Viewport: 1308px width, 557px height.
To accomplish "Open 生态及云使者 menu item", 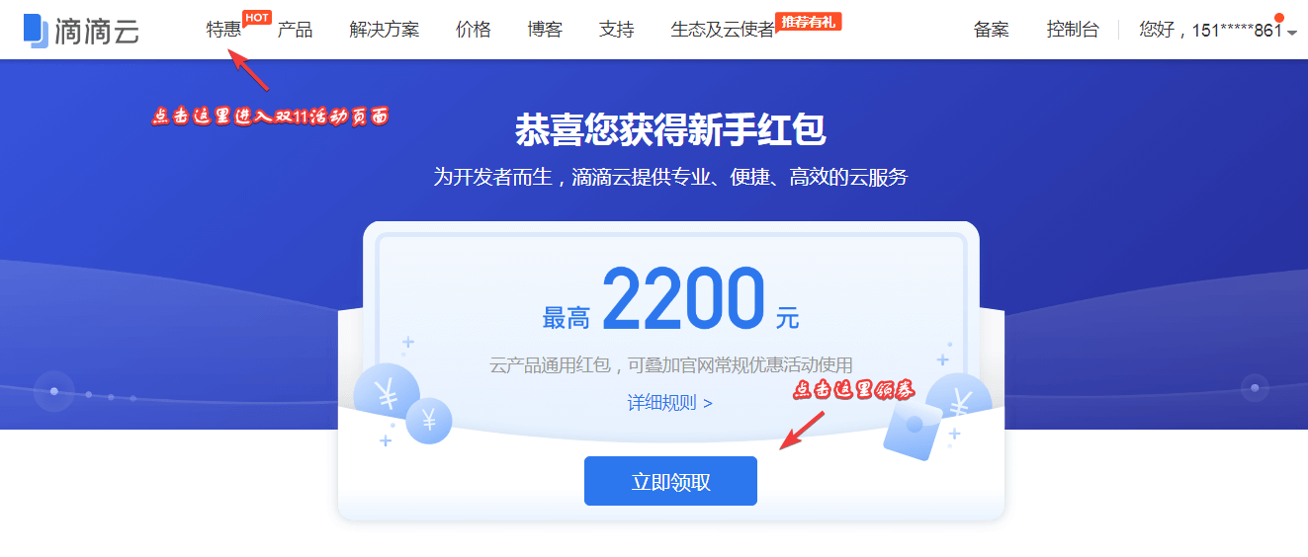I will [723, 30].
